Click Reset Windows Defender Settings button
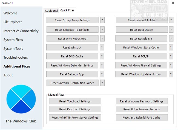Viewport: 178px width, 130px height. (72, 65)
